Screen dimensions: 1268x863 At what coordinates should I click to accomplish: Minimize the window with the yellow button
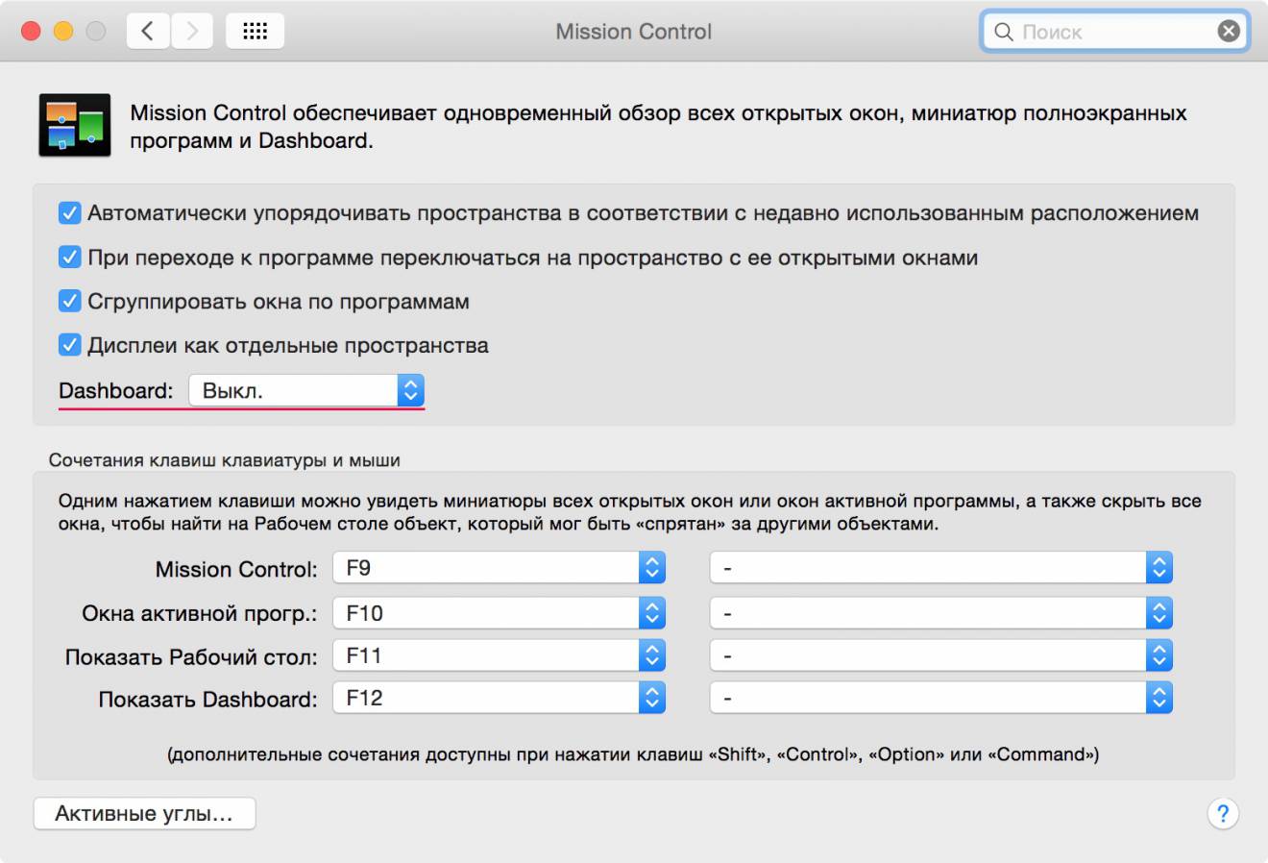[x=63, y=32]
